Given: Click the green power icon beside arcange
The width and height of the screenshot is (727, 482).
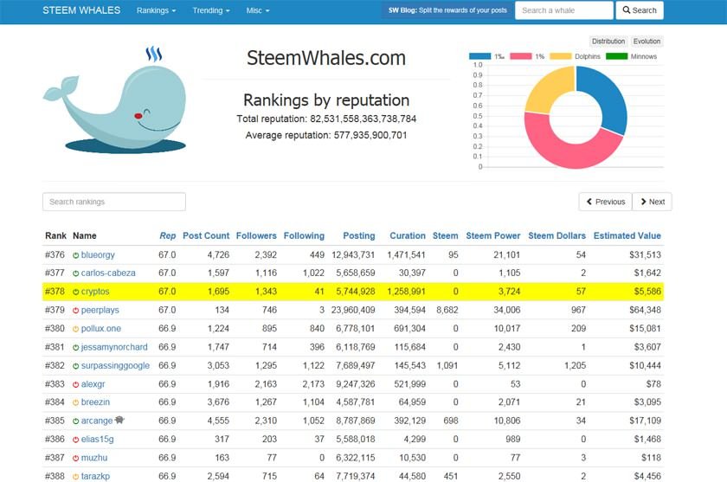Looking at the screenshot, I should (x=75, y=421).
